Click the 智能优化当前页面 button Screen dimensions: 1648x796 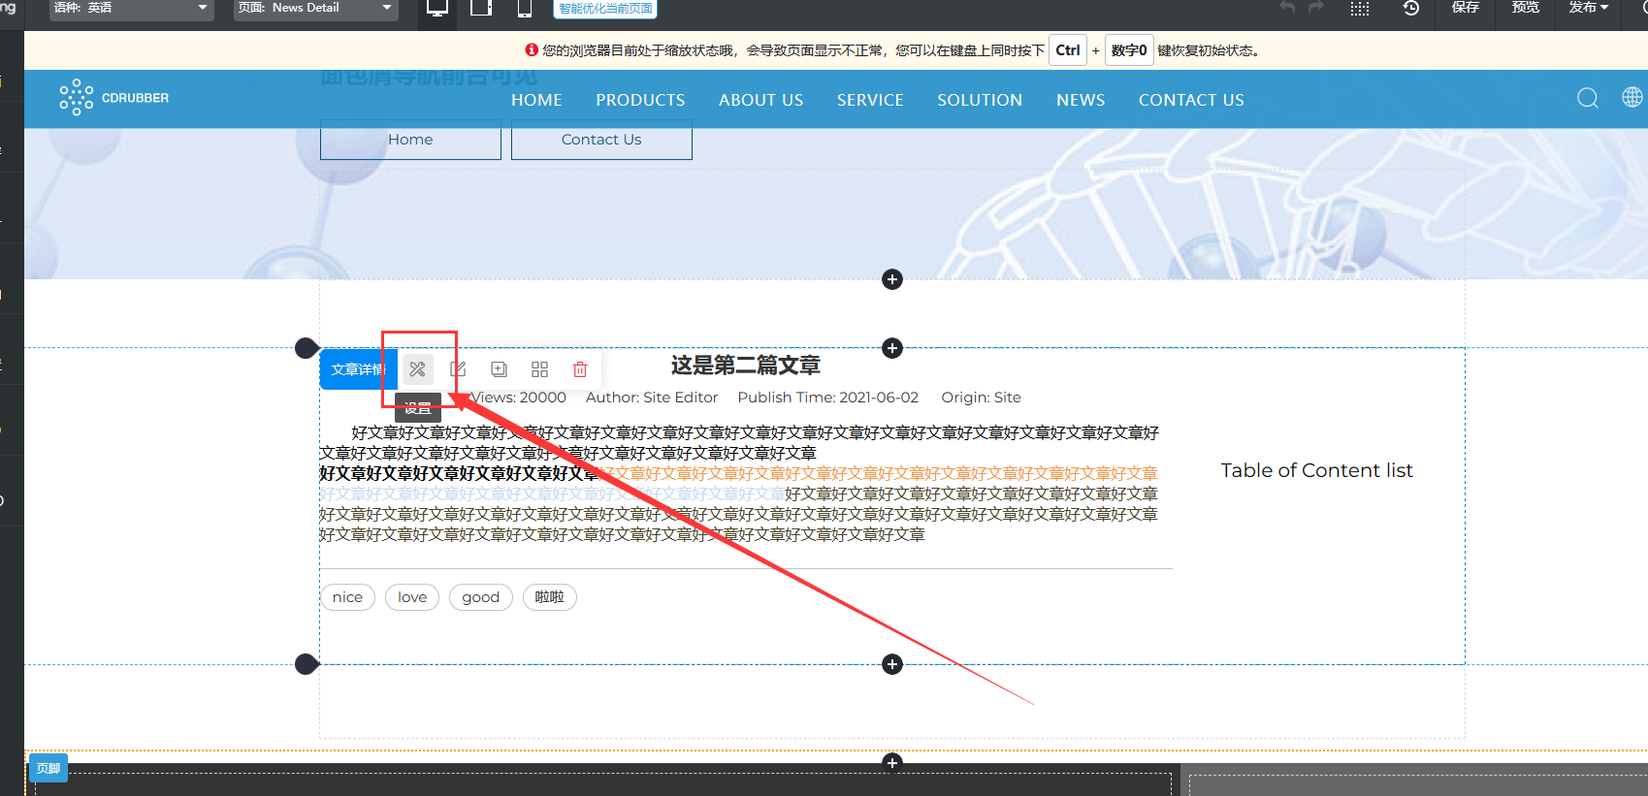(605, 9)
